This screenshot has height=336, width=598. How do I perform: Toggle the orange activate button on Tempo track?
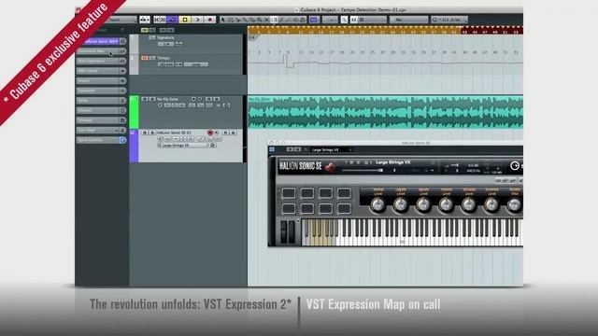click(x=145, y=58)
